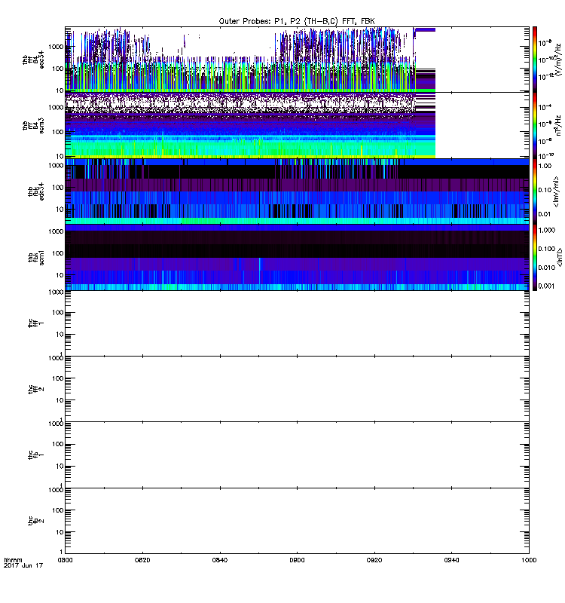The width and height of the screenshot is (565, 603).
Task: Select the "thc fb 2" panel axis label
Action: click(x=36, y=521)
